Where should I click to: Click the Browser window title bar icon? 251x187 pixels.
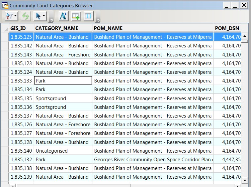[x=5, y=5]
